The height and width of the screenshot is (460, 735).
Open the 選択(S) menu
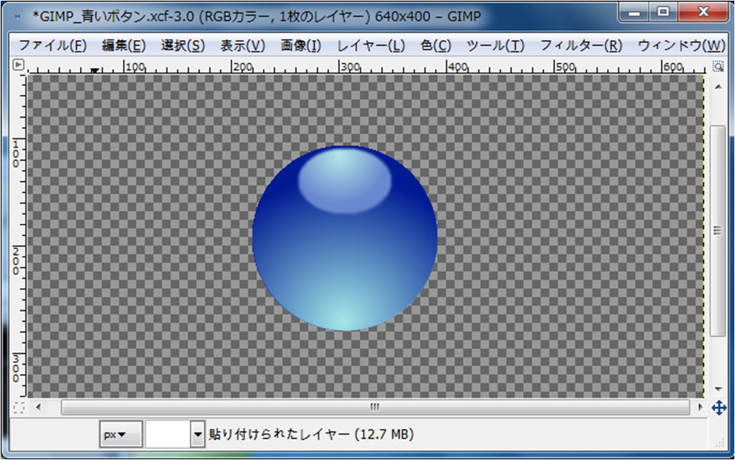[x=183, y=46]
